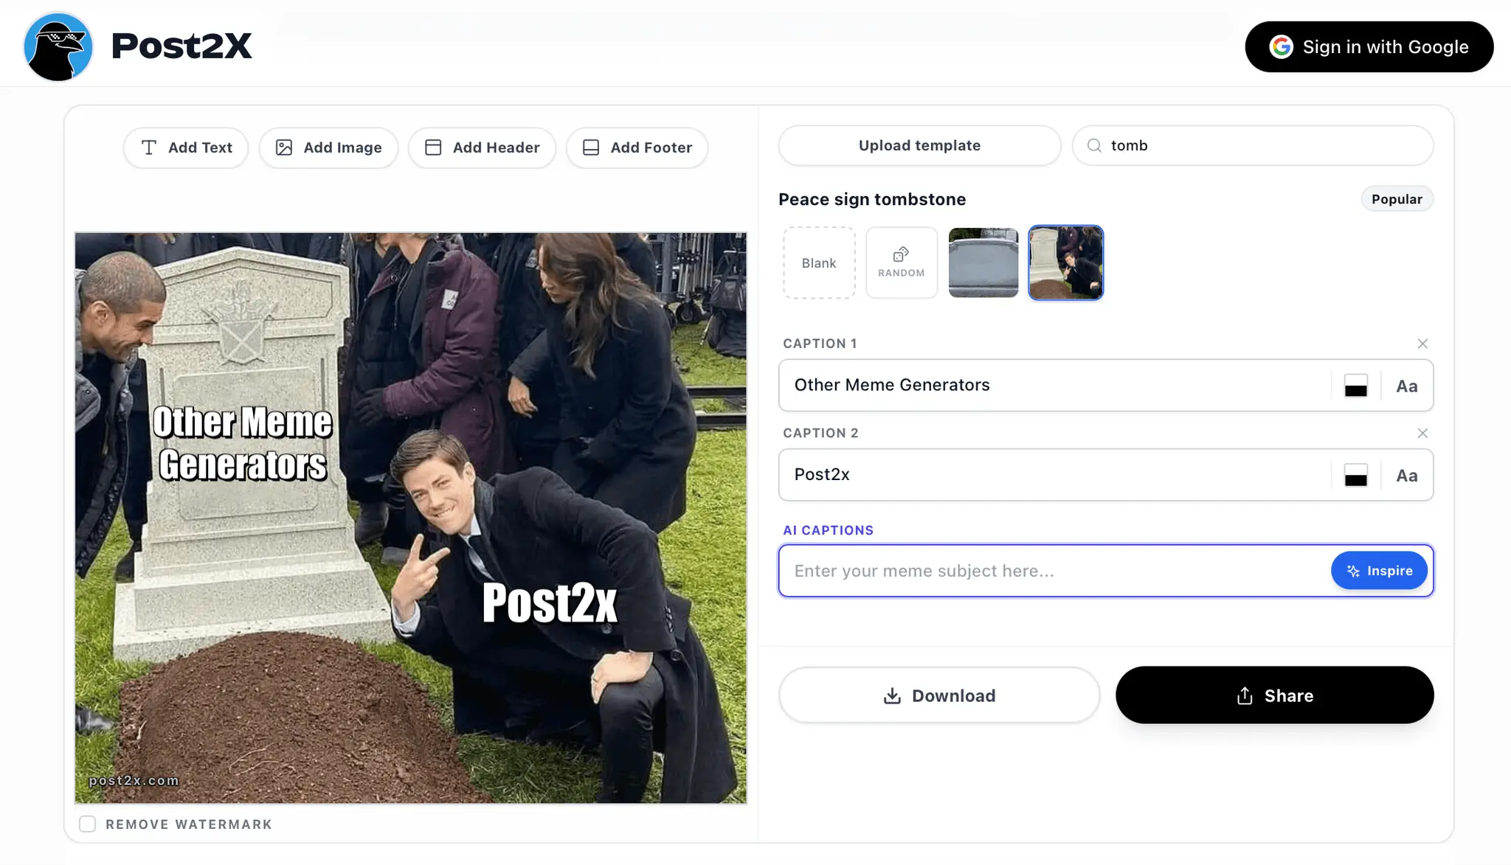Open the Post2X home link text
Viewport: 1511px width, 865px height.
tap(181, 46)
